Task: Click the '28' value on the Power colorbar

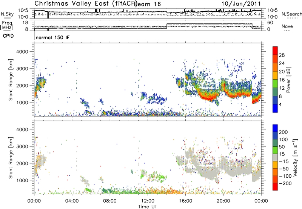Action: click(x=282, y=55)
